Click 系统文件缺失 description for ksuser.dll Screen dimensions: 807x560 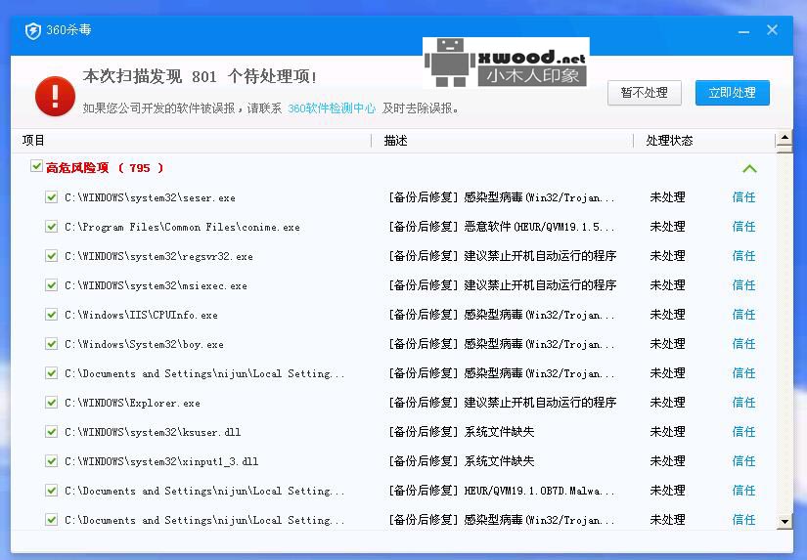462,432
